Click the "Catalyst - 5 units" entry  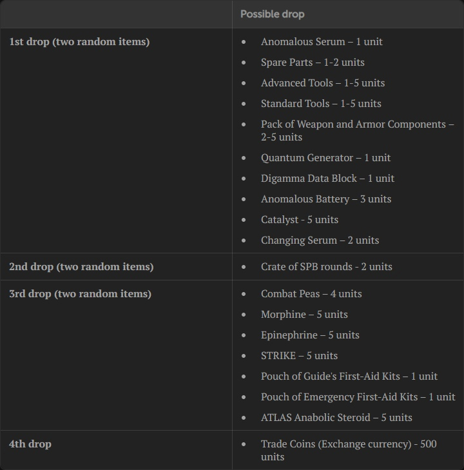[300, 220]
